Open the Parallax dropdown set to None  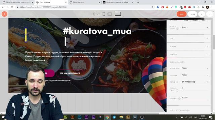(x=195, y=75)
